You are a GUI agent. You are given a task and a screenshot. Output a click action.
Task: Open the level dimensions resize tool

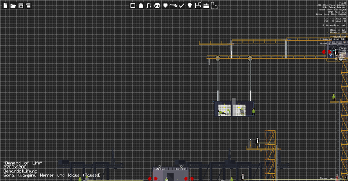[198, 5]
